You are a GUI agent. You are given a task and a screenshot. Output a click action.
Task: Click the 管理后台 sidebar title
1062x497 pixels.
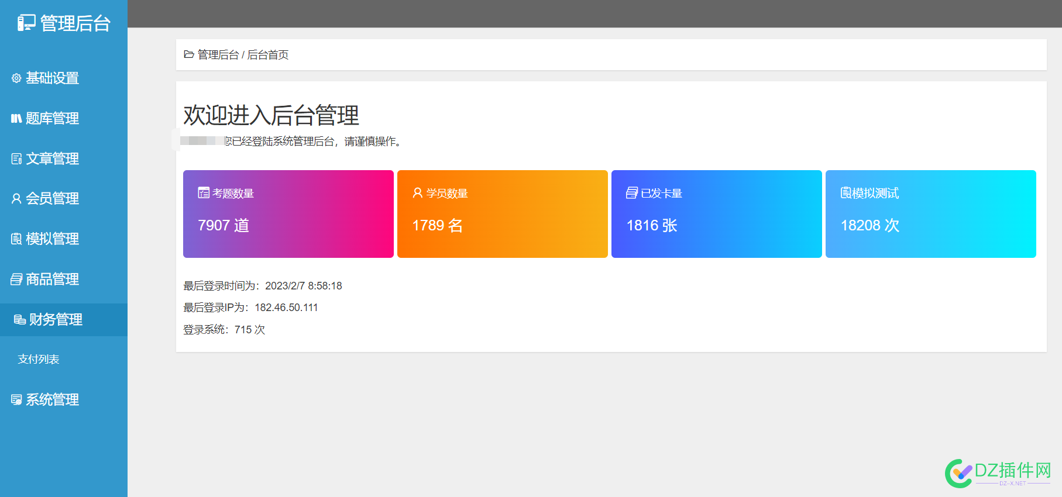pos(75,23)
